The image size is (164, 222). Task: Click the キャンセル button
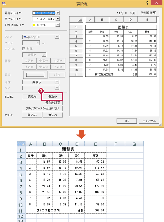[x=149, y=121]
